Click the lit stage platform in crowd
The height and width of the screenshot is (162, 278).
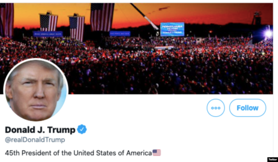(x=164, y=48)
